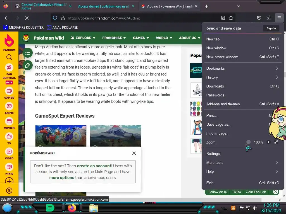Expand the FRANCHISE dropdown menu

(114, 38)
